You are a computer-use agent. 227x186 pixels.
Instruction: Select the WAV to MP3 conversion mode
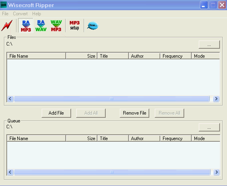point(56,26)
